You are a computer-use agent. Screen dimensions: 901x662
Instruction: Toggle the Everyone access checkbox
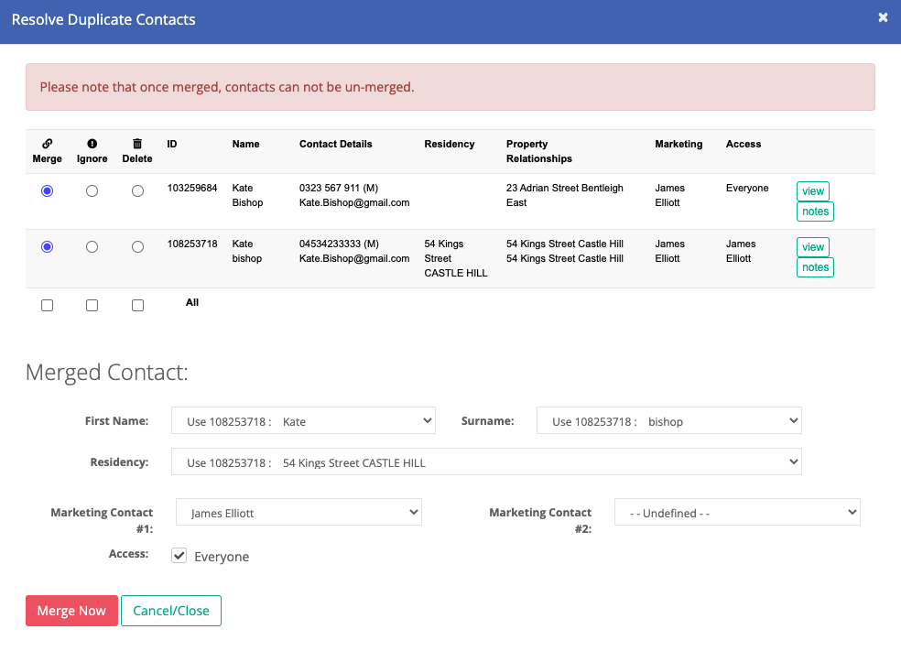[179, 556]
